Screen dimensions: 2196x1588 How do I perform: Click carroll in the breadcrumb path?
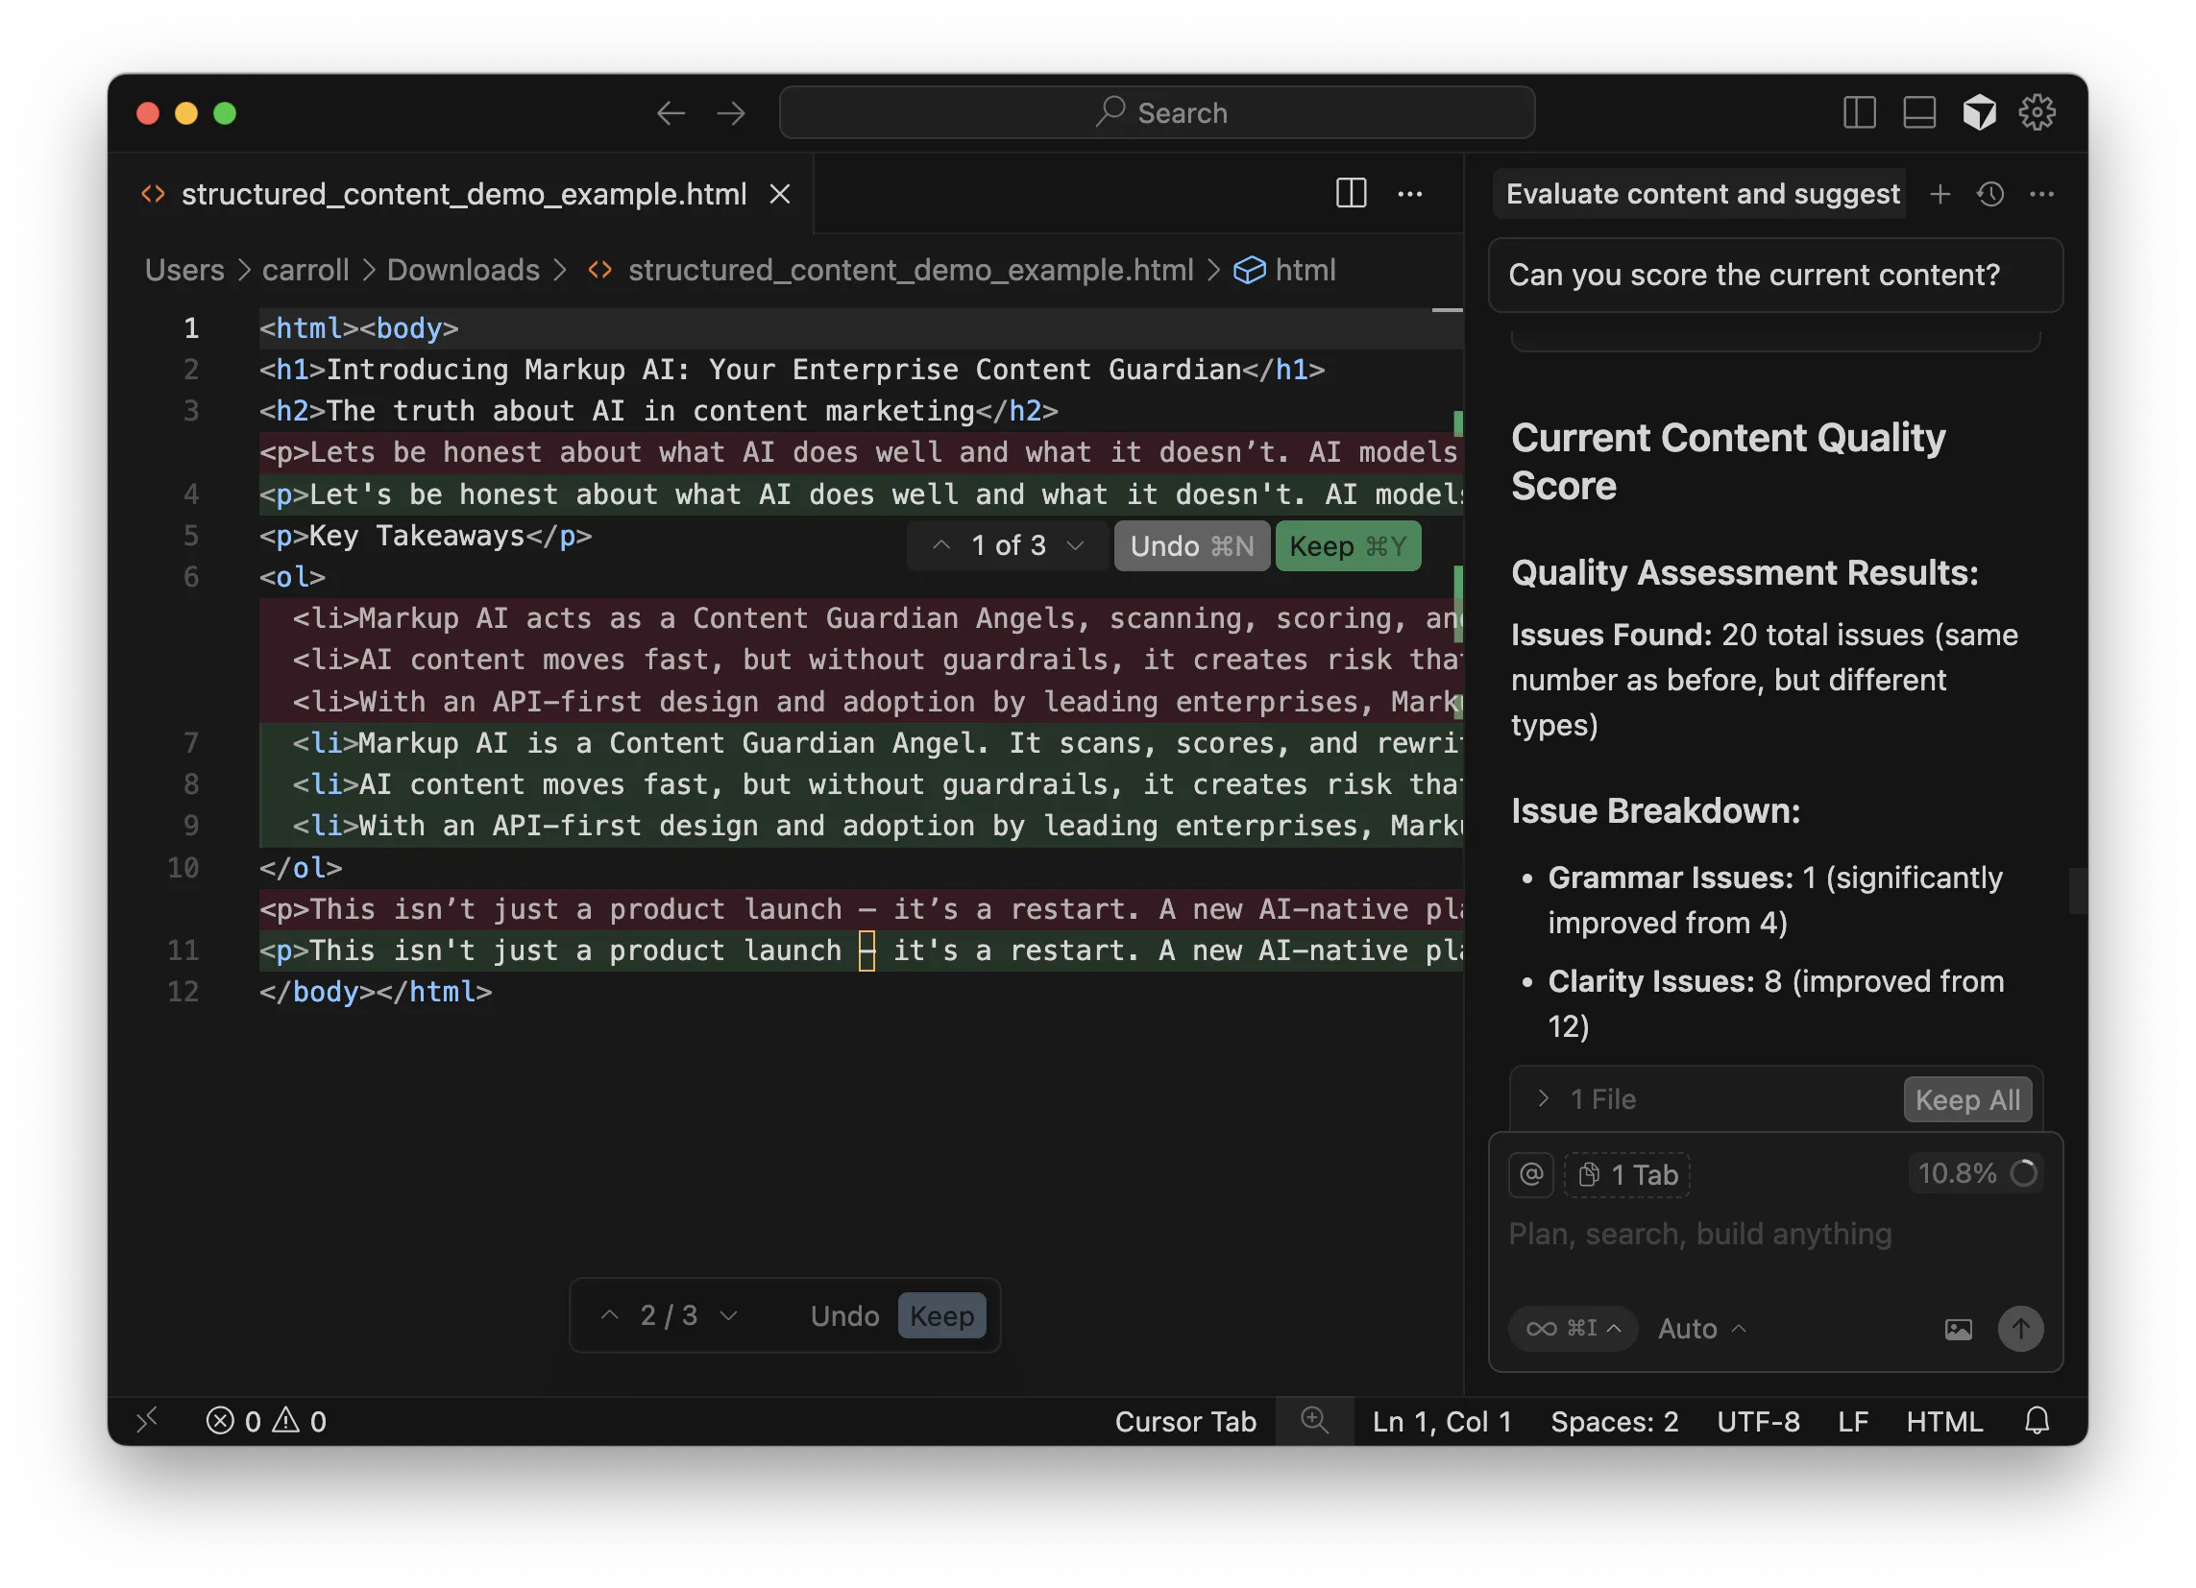305,270
